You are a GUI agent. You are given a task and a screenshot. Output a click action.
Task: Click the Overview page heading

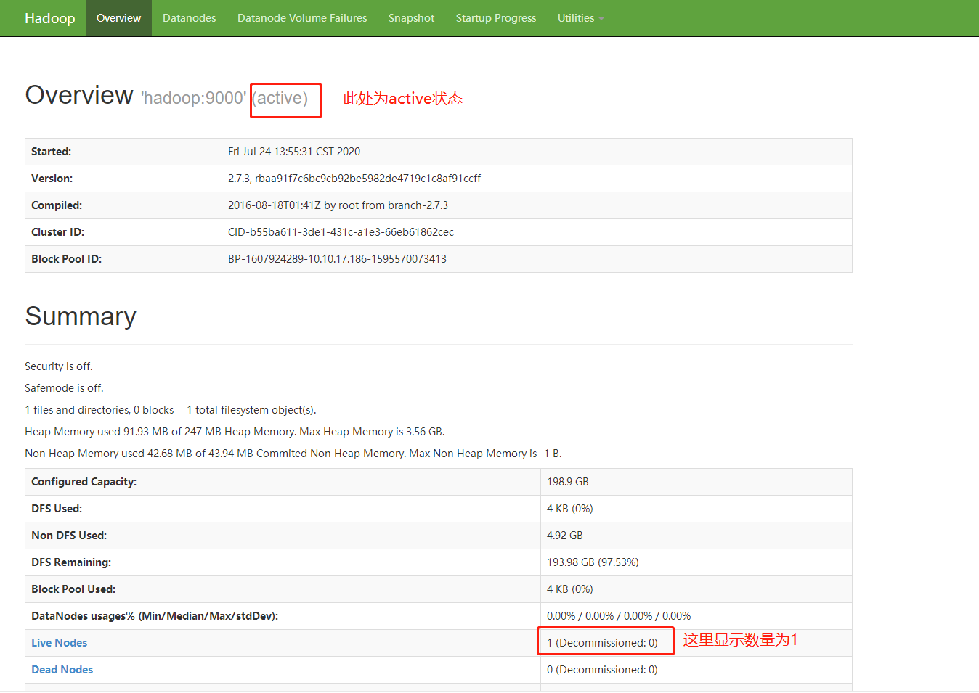click(79, 95)
